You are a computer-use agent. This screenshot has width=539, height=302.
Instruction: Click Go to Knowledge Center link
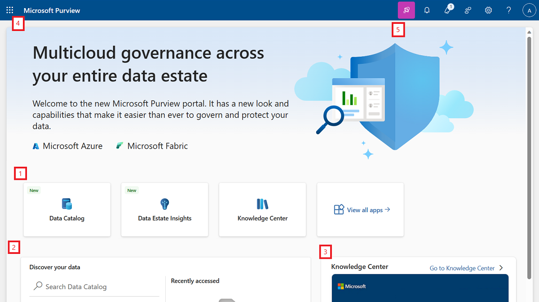[x=462, y=268]
